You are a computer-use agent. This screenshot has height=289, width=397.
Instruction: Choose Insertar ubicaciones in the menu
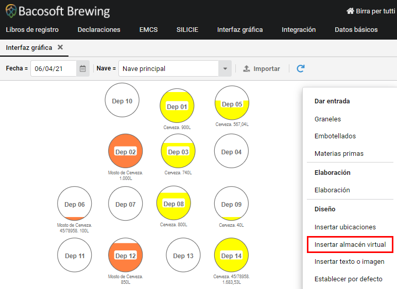345,227
